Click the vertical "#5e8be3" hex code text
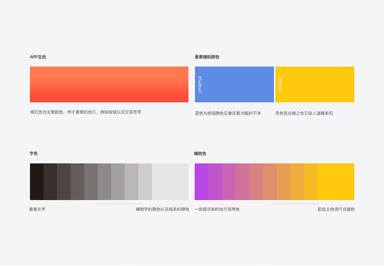This screenshot has height=266, width=384. click(x=200, y=84)
